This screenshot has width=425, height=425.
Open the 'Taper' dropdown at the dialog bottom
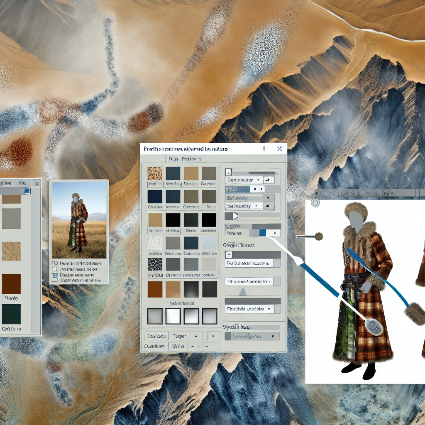pyautogui.click(x=186, y=336)
